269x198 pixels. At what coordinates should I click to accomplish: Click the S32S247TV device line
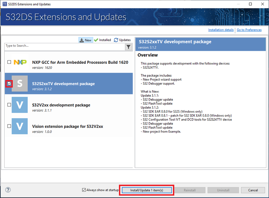[150, 68]
